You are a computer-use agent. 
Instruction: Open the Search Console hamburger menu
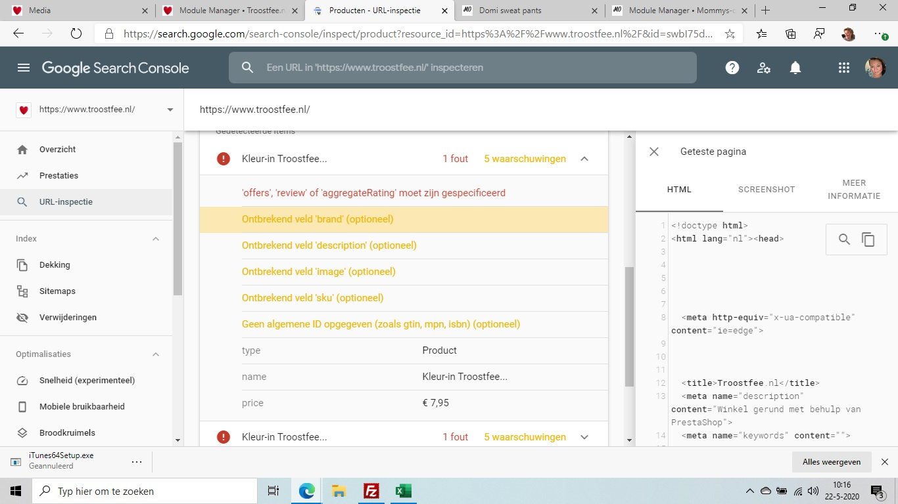(24, 68)
